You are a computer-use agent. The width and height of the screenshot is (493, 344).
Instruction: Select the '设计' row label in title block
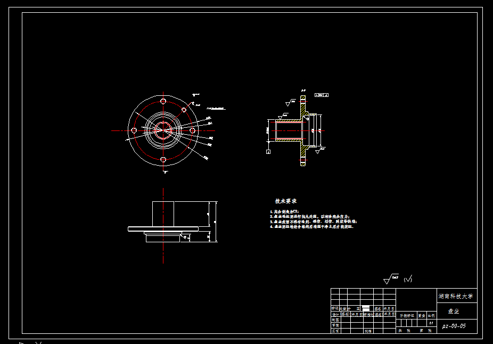tap(335, 314)
